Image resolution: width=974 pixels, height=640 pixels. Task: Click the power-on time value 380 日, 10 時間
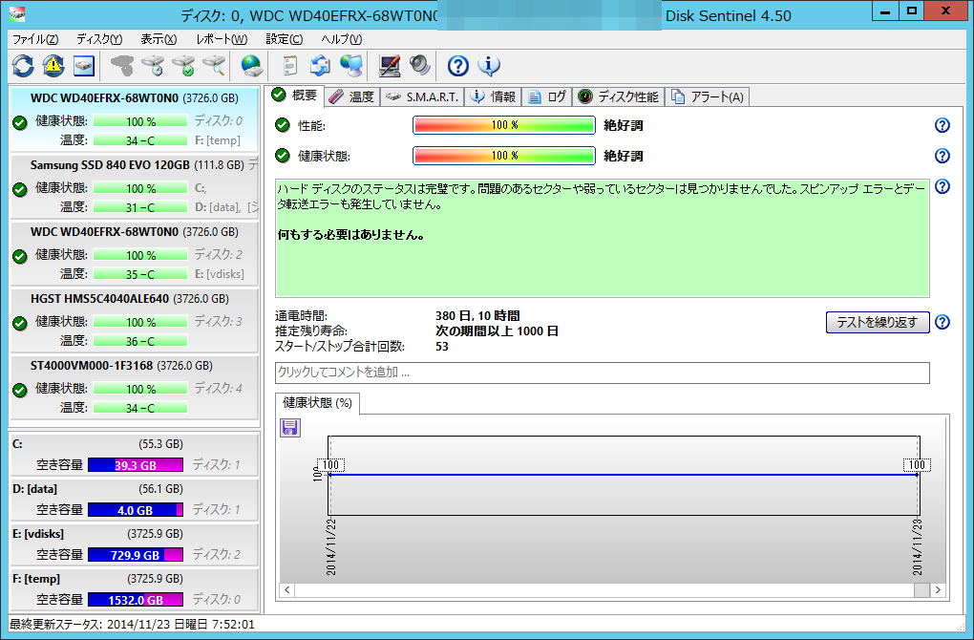[477, 315]
